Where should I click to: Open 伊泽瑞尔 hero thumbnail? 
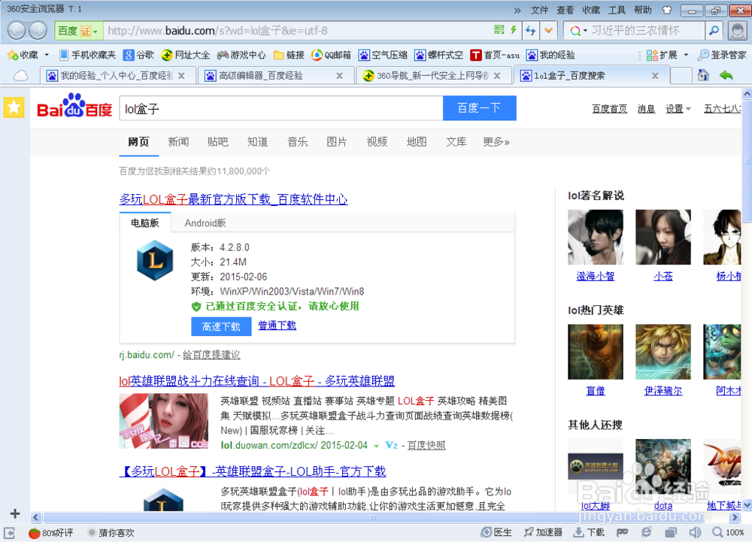663,352
